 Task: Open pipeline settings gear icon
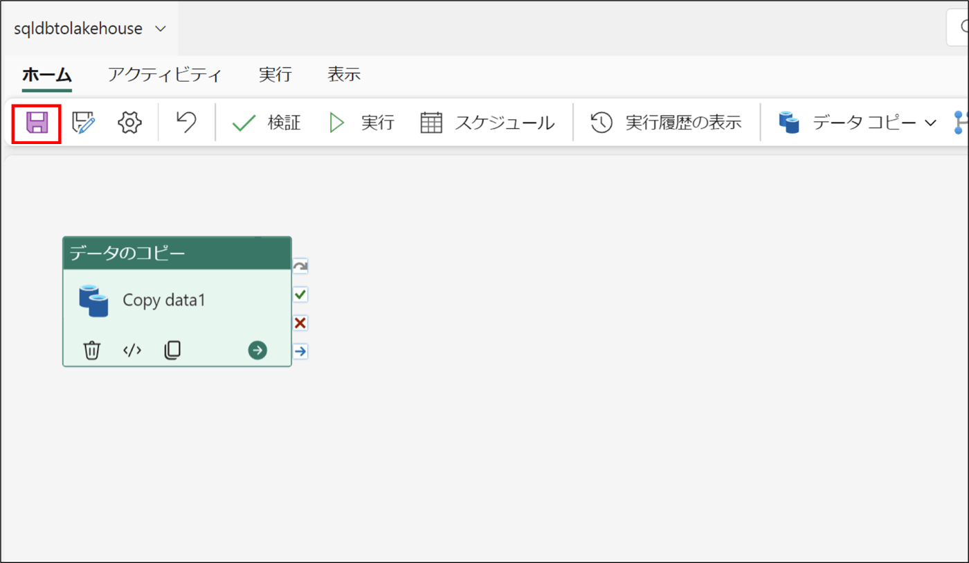coord(129,123)
